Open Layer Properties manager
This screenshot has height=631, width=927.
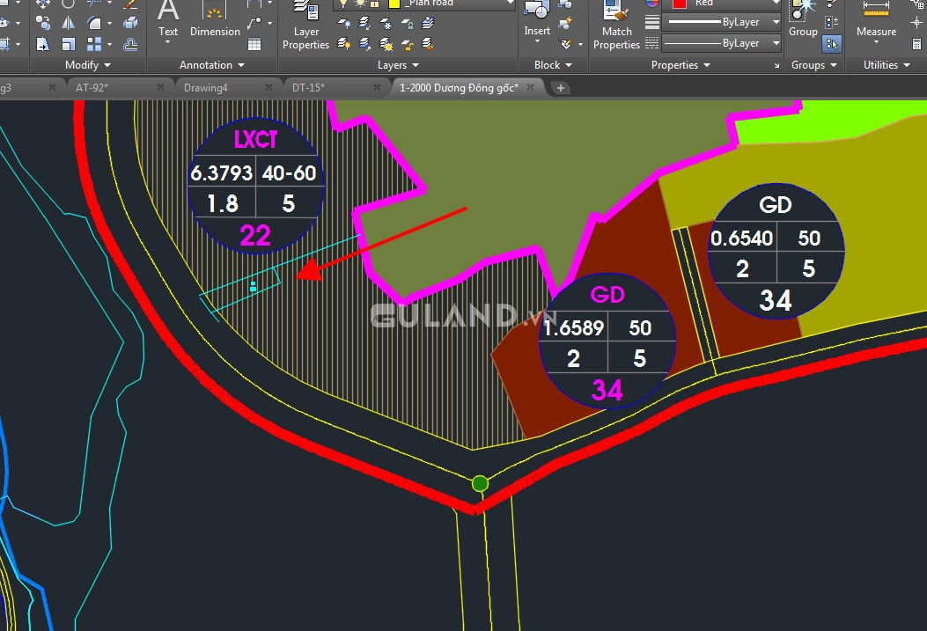(x=305, y=26)
